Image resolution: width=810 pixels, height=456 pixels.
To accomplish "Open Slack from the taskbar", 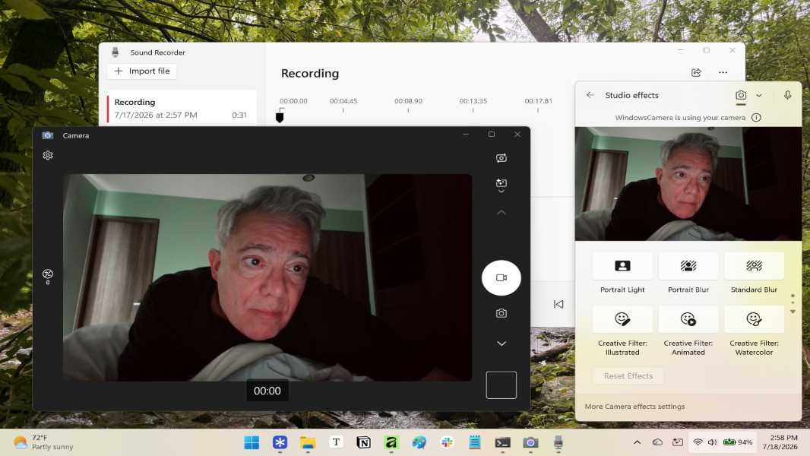I will tap(447, 442).
